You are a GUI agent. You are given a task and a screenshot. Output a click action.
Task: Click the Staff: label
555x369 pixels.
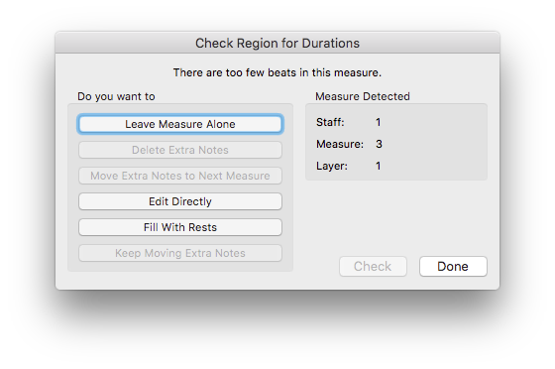[330, 122]
